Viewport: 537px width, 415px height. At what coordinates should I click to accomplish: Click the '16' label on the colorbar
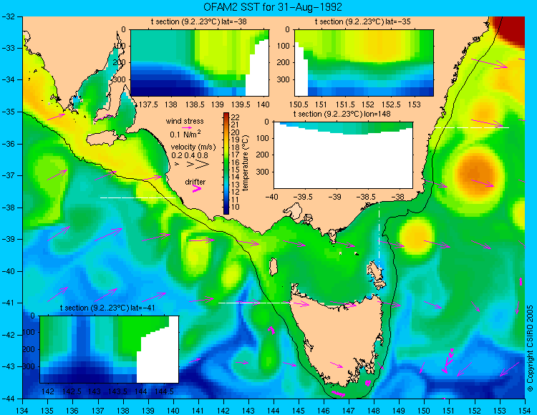(x=236, y=162)
